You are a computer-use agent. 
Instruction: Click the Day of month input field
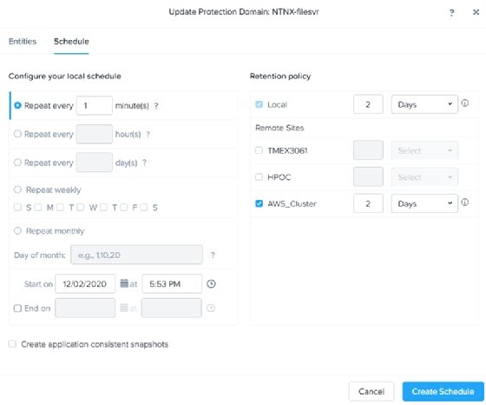coord(137,255)
